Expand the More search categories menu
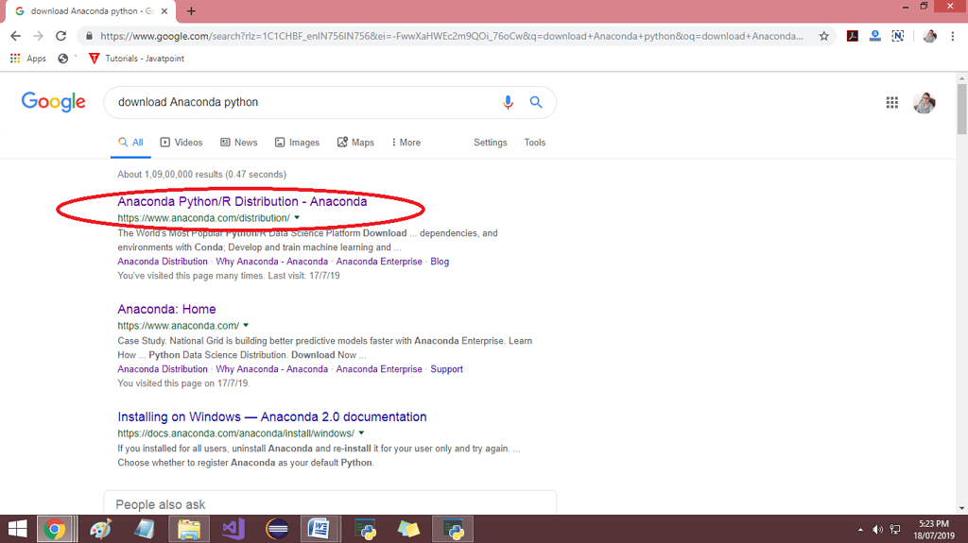968x543 pixels. (406, 143)
